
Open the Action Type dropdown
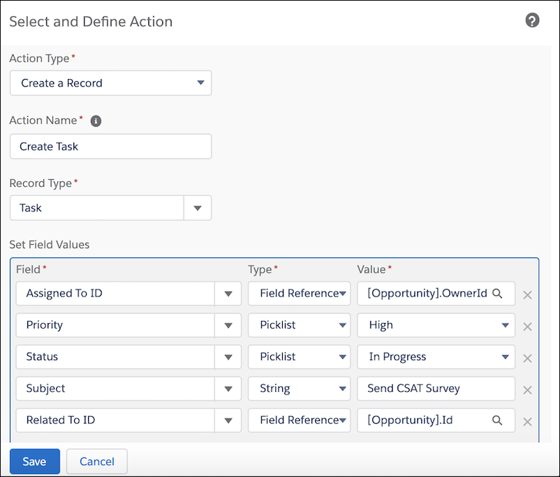pos(111,83)
